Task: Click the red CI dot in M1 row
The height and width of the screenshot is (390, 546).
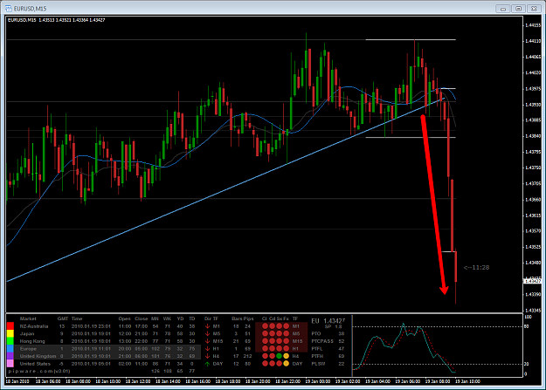Action: point(265,326)
